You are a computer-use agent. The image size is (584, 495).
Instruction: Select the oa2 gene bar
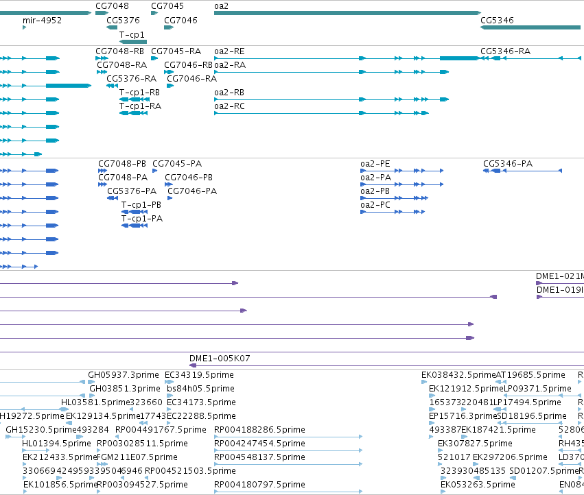(x=347, y=13)
